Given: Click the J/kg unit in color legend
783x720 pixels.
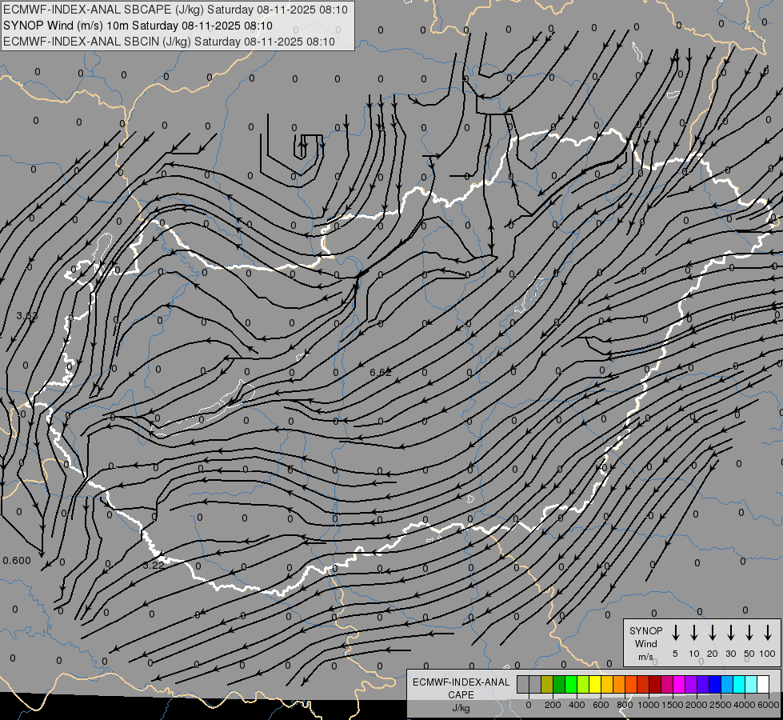Looking at the screenshot, I should 461,708.
